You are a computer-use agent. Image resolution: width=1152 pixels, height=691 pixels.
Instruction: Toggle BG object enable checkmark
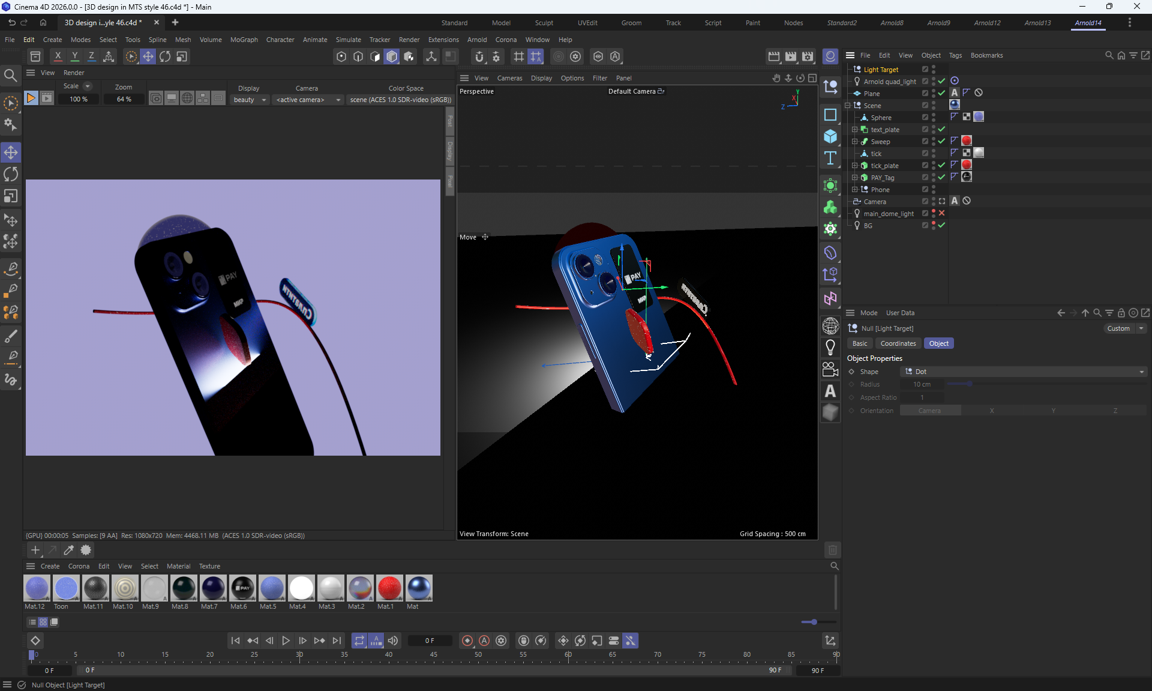(x=941, y=225)
